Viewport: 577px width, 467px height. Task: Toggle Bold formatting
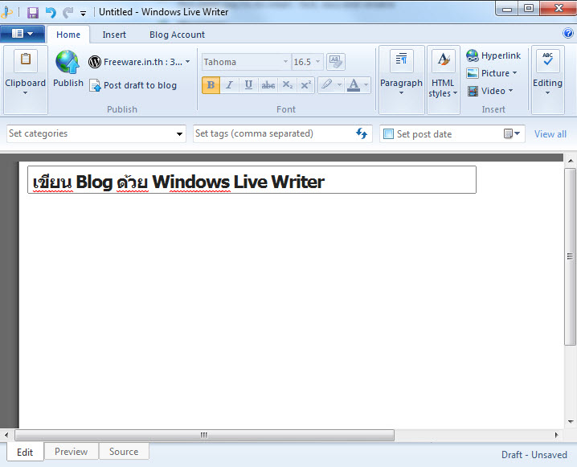tap(211, 85)
